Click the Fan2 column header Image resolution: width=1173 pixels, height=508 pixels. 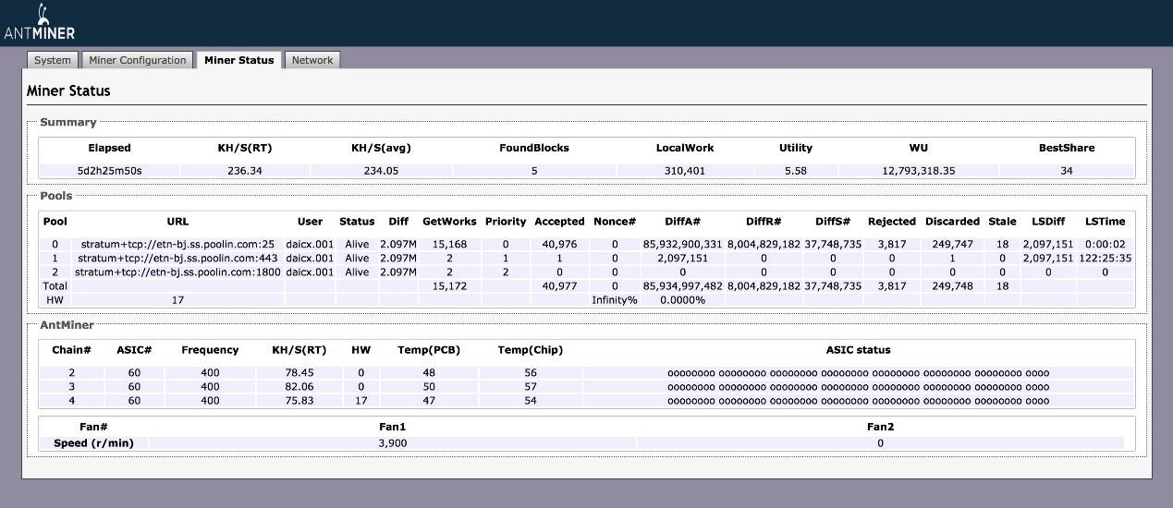point(880,427)
